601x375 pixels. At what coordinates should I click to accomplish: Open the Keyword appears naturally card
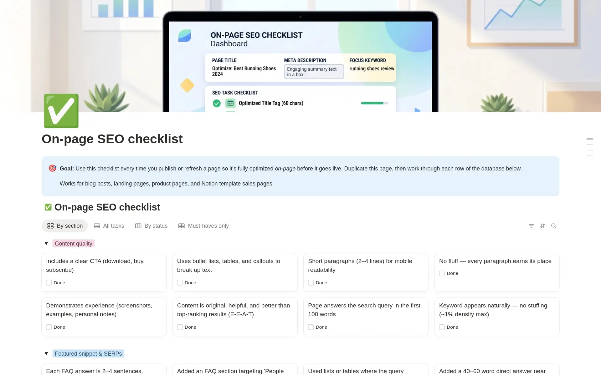click(x=497, y=317)
